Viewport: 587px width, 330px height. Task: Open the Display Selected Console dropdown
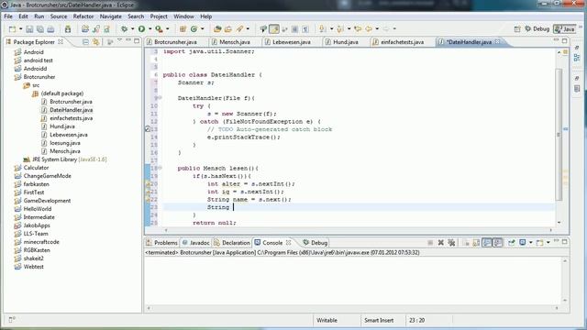click(531, 242)
